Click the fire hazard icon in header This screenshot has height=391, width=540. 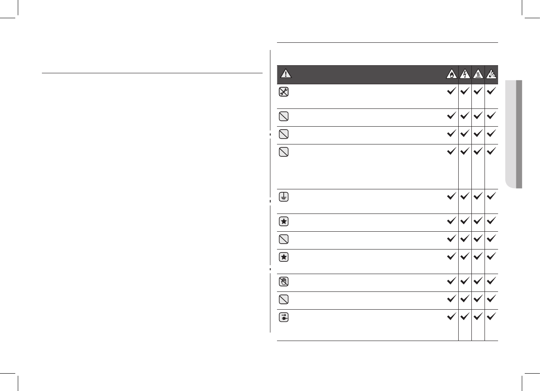pos(452,74)
